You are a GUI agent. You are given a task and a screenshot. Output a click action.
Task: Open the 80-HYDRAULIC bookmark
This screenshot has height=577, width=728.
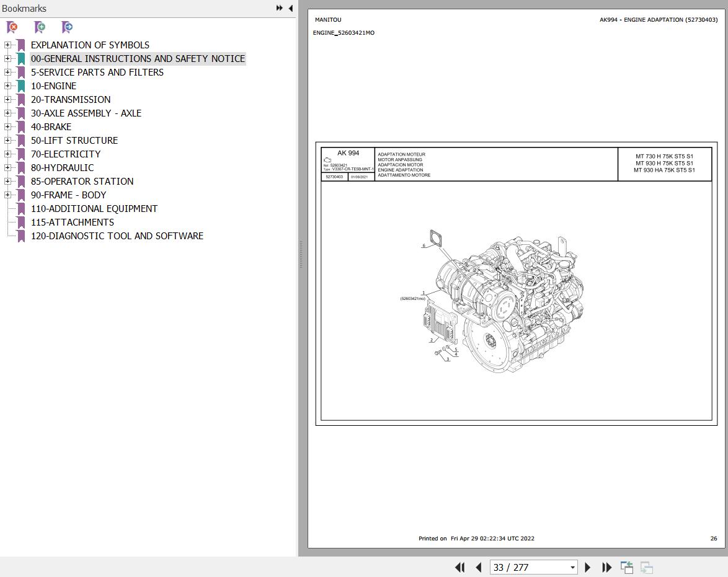[62, 167]
